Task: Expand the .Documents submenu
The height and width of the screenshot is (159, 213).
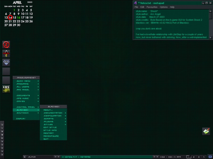Action: click(x=26, y=95)
